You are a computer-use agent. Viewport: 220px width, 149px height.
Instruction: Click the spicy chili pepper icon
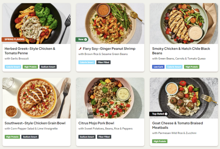click(80, 49)
